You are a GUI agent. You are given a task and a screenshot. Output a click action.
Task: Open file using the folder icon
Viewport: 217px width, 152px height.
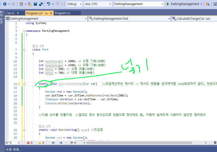[30, 4]
